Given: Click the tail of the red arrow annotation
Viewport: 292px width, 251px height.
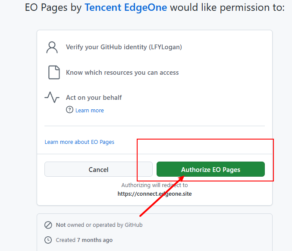Looking at the screenshot, I should (x=140, y=216).
